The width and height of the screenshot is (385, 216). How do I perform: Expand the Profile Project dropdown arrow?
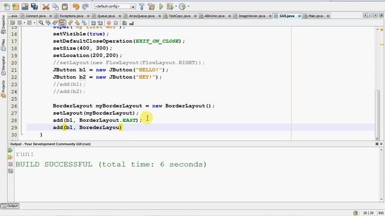pos(188,7)
